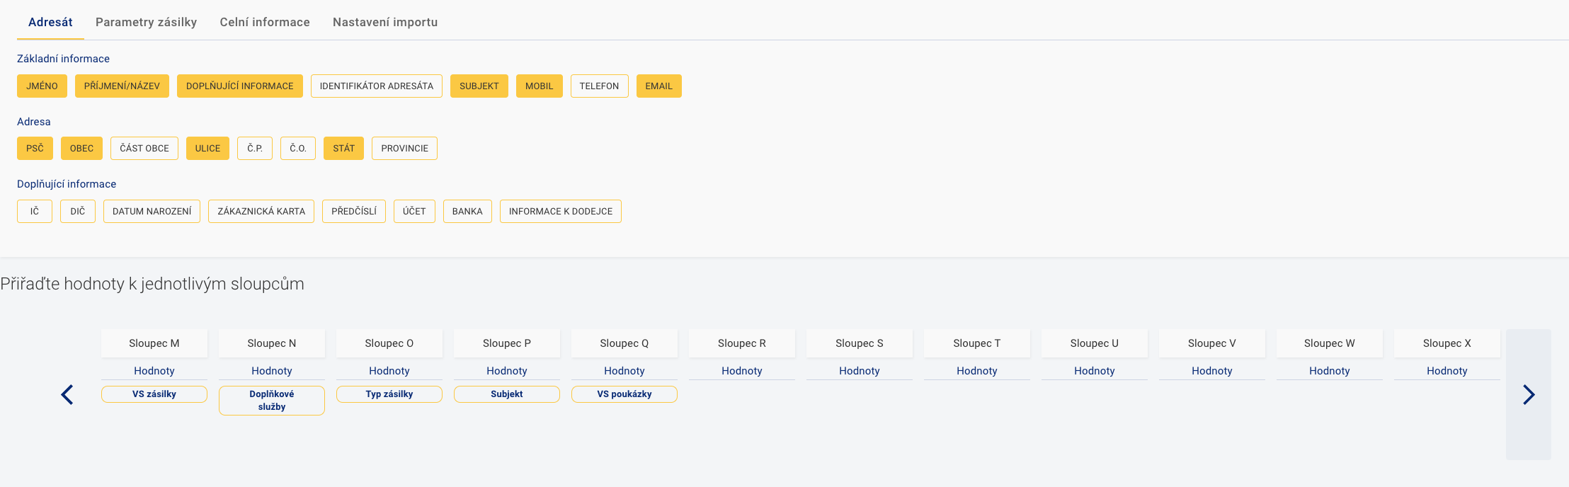
Task: Select the ČÁST OBCE chip
Action: coord(144,148)
